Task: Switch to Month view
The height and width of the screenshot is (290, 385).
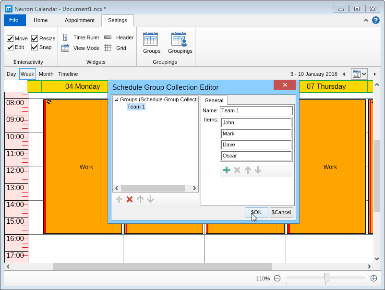Action: (46, 74)
